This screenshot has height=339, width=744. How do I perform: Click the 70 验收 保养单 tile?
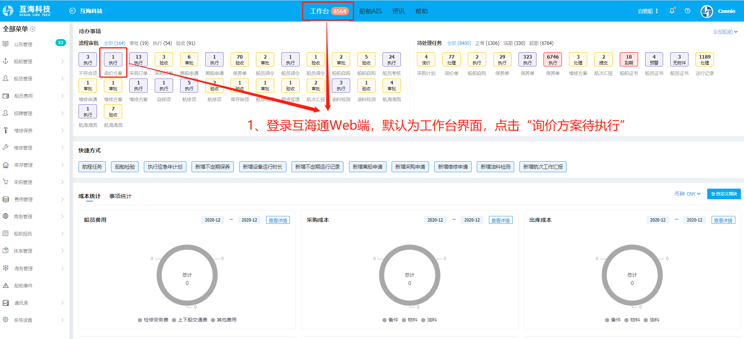pos(240,59)
